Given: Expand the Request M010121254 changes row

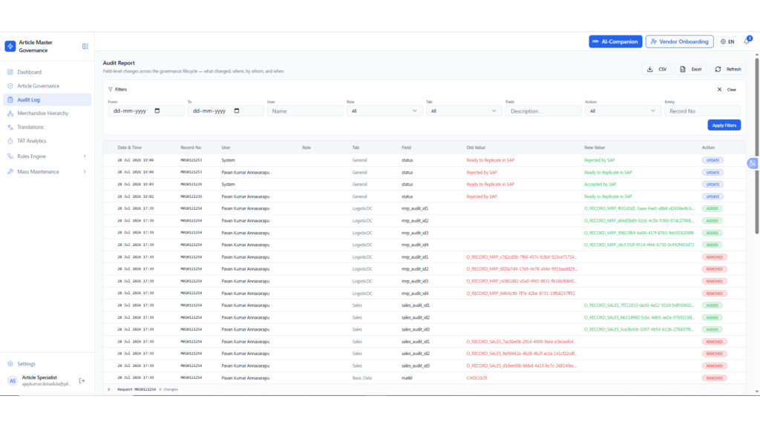Looking at the screenshot, I should pyautogui.click(x=108, y=389).
